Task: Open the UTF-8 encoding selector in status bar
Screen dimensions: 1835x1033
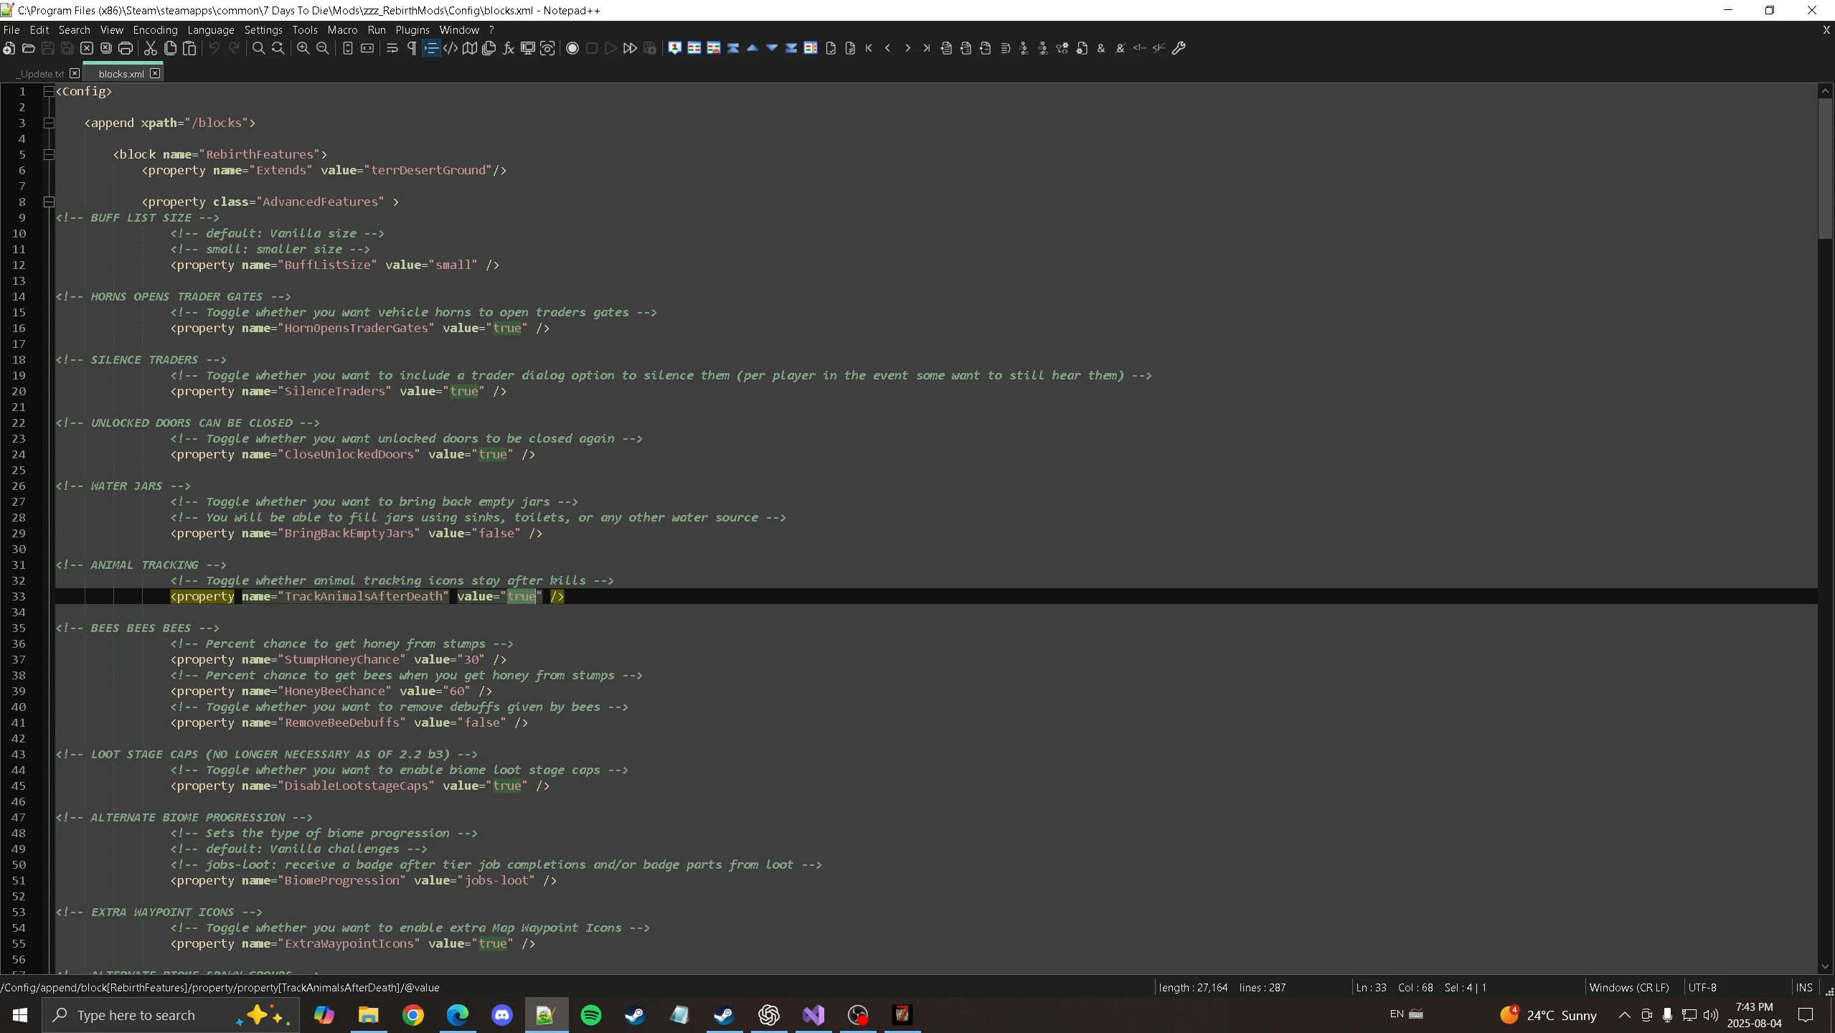Action: (1703, 987)
